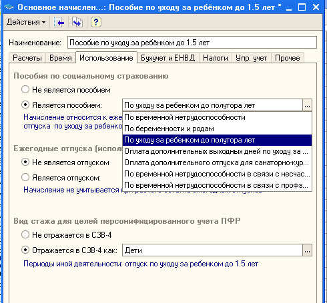Choose 'По временной нетрудоспособности в связи с несчас...'
327x303 pixels.
217,174
